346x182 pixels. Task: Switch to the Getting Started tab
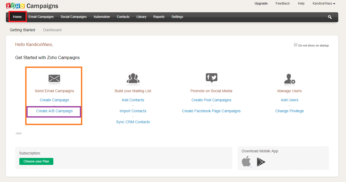click(x=23, y=30)
